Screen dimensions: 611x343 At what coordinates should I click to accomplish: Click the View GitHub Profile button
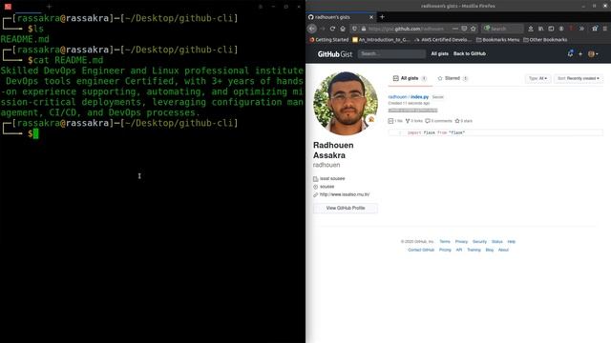coord(346,208)
